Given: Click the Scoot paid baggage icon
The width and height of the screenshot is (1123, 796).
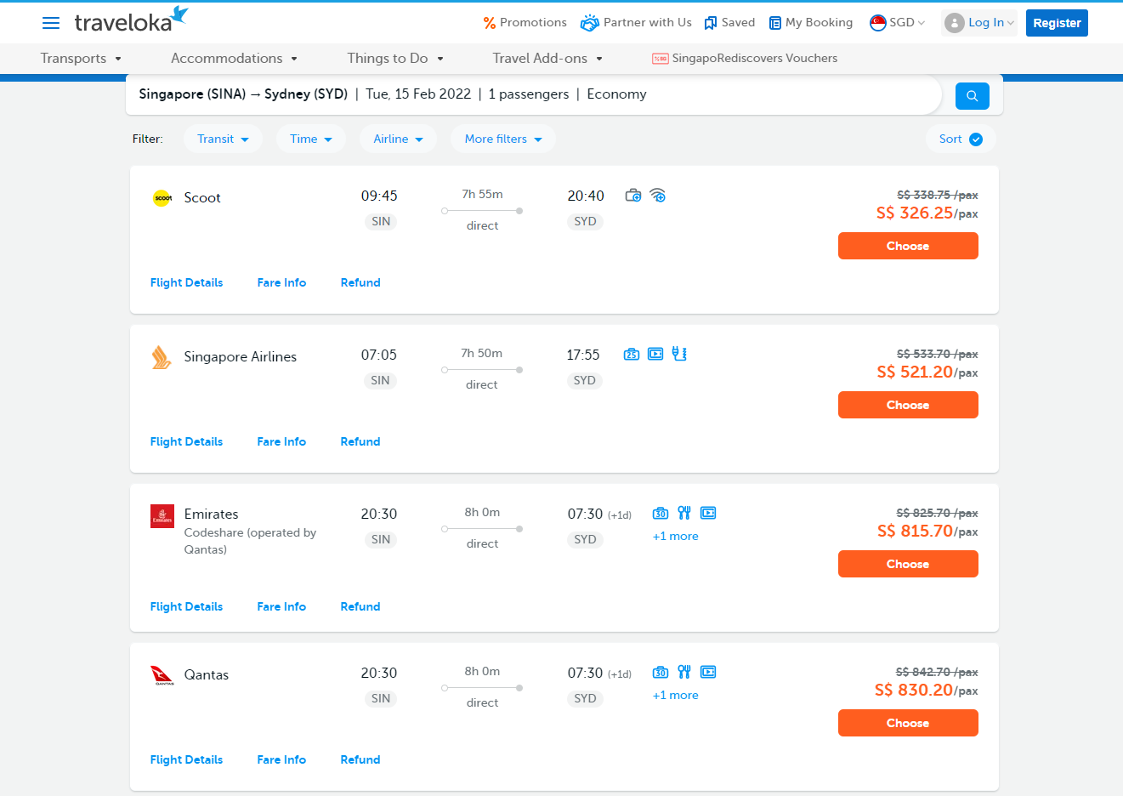Looking at the screenshot, I should point(633,196).
